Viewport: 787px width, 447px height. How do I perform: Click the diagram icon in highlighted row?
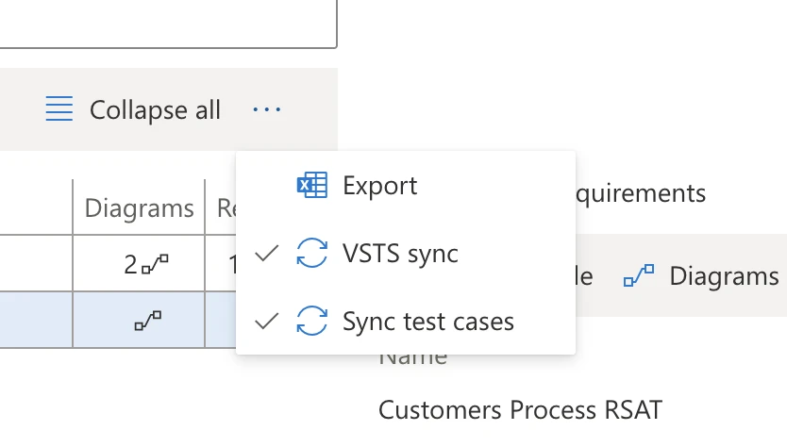click(x=147, y=321)
